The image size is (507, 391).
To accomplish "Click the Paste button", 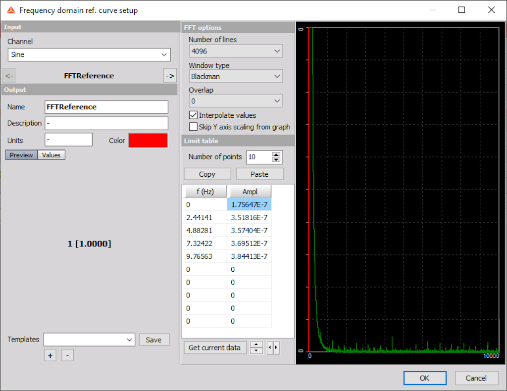I will point(259,174).
